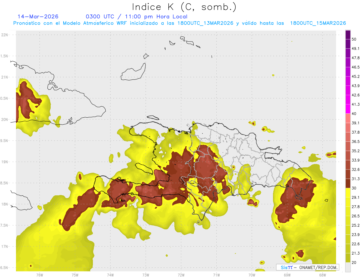
Task: Click the '69W' longitude label
Action: coord(287,275)
